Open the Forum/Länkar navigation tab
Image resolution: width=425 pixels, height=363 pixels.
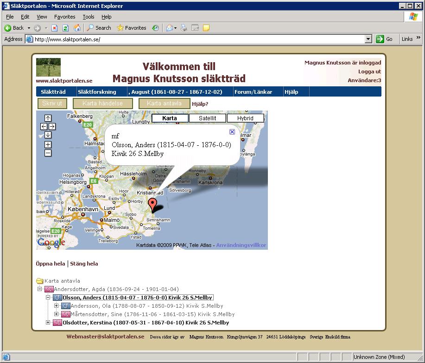[x=253, y=92]
